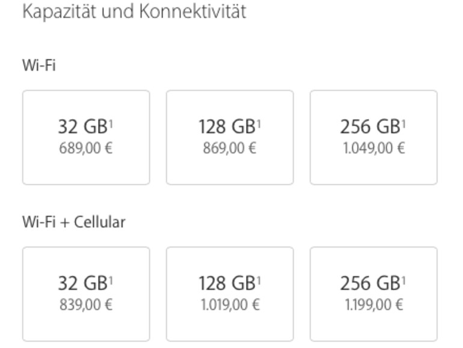
Task: Click the 1.049,00 € price text
Action: tap(373, 149)
